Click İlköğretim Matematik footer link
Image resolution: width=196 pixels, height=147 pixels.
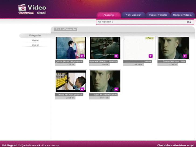[x=30, y=145]
